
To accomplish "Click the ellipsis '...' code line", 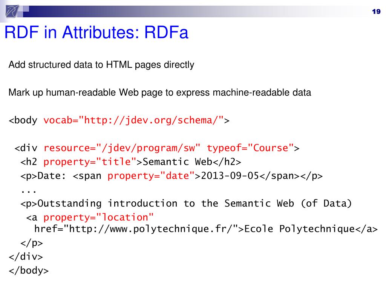I will (x=29, y=191).
